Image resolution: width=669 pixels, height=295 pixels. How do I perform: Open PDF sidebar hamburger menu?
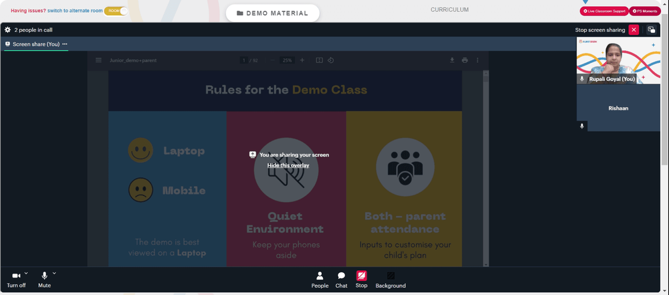pos(98,60)
